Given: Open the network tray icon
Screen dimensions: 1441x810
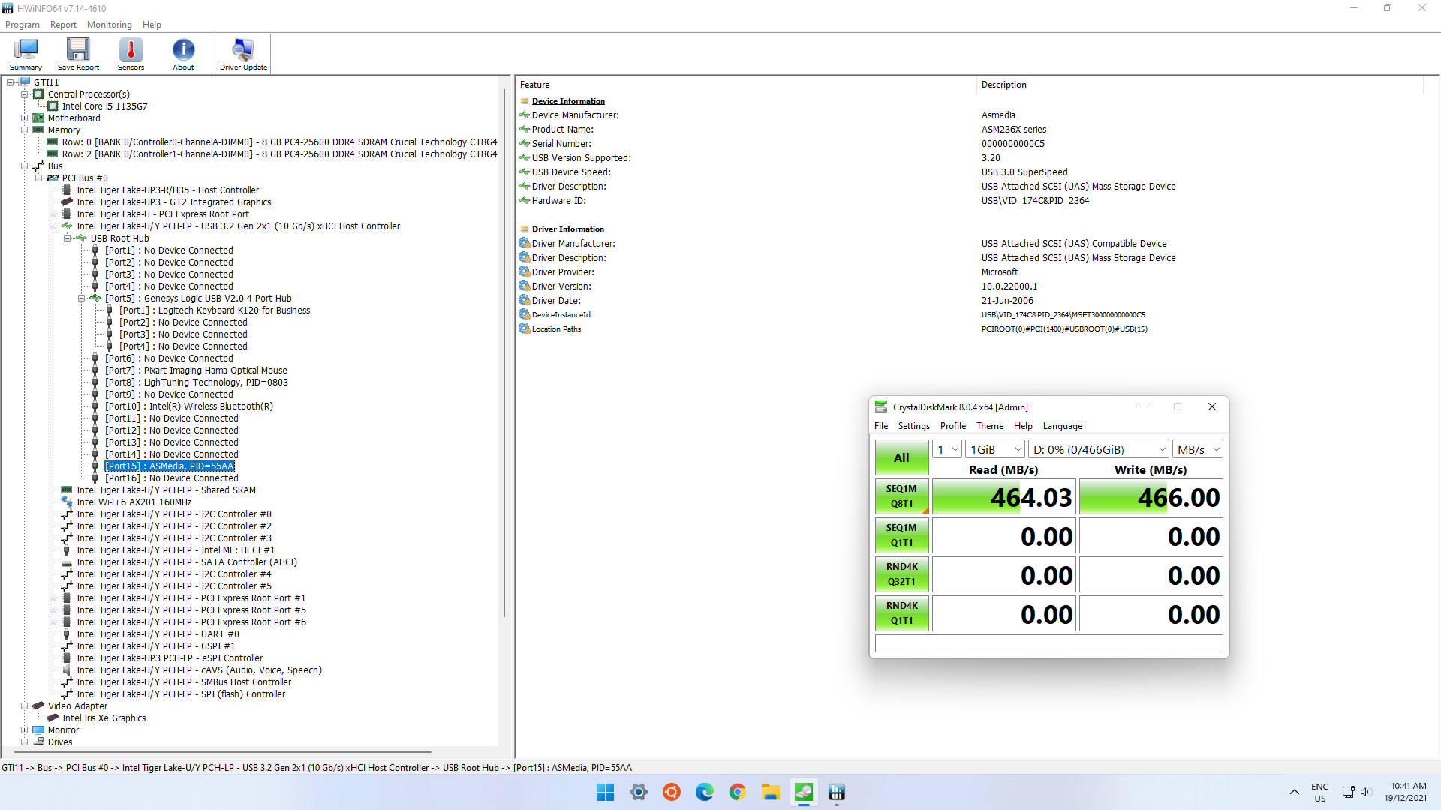Looking at the screenshot, I should (1348, 792).
